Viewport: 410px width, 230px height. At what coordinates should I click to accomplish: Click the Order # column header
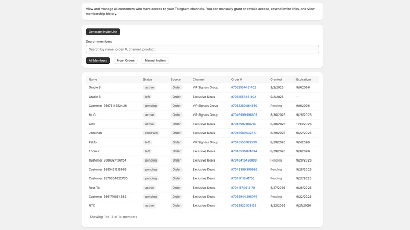pyautogui.click(x=236, y=80)
